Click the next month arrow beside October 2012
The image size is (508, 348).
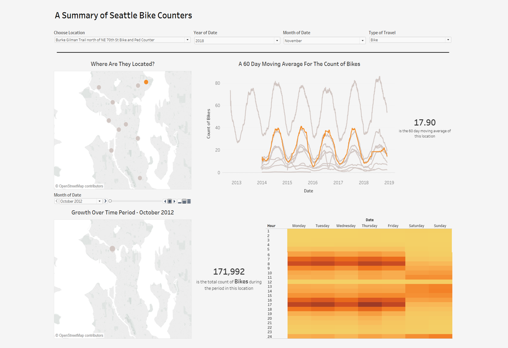click(x=105, y=201)
